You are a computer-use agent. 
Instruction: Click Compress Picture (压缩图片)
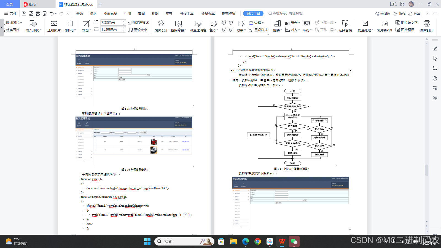pyautogui.click(x=54, y=26)
